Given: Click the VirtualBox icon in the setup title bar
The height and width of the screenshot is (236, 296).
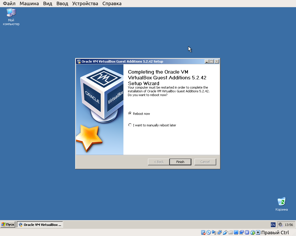Looking at the screenshot, I should pos(79,61).
